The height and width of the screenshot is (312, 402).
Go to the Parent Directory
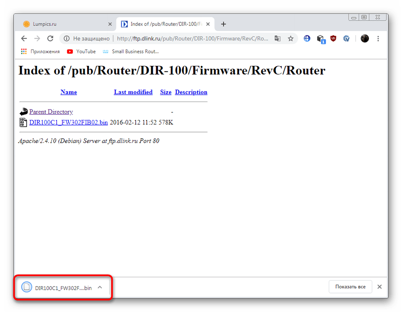[x=51, y=112]
